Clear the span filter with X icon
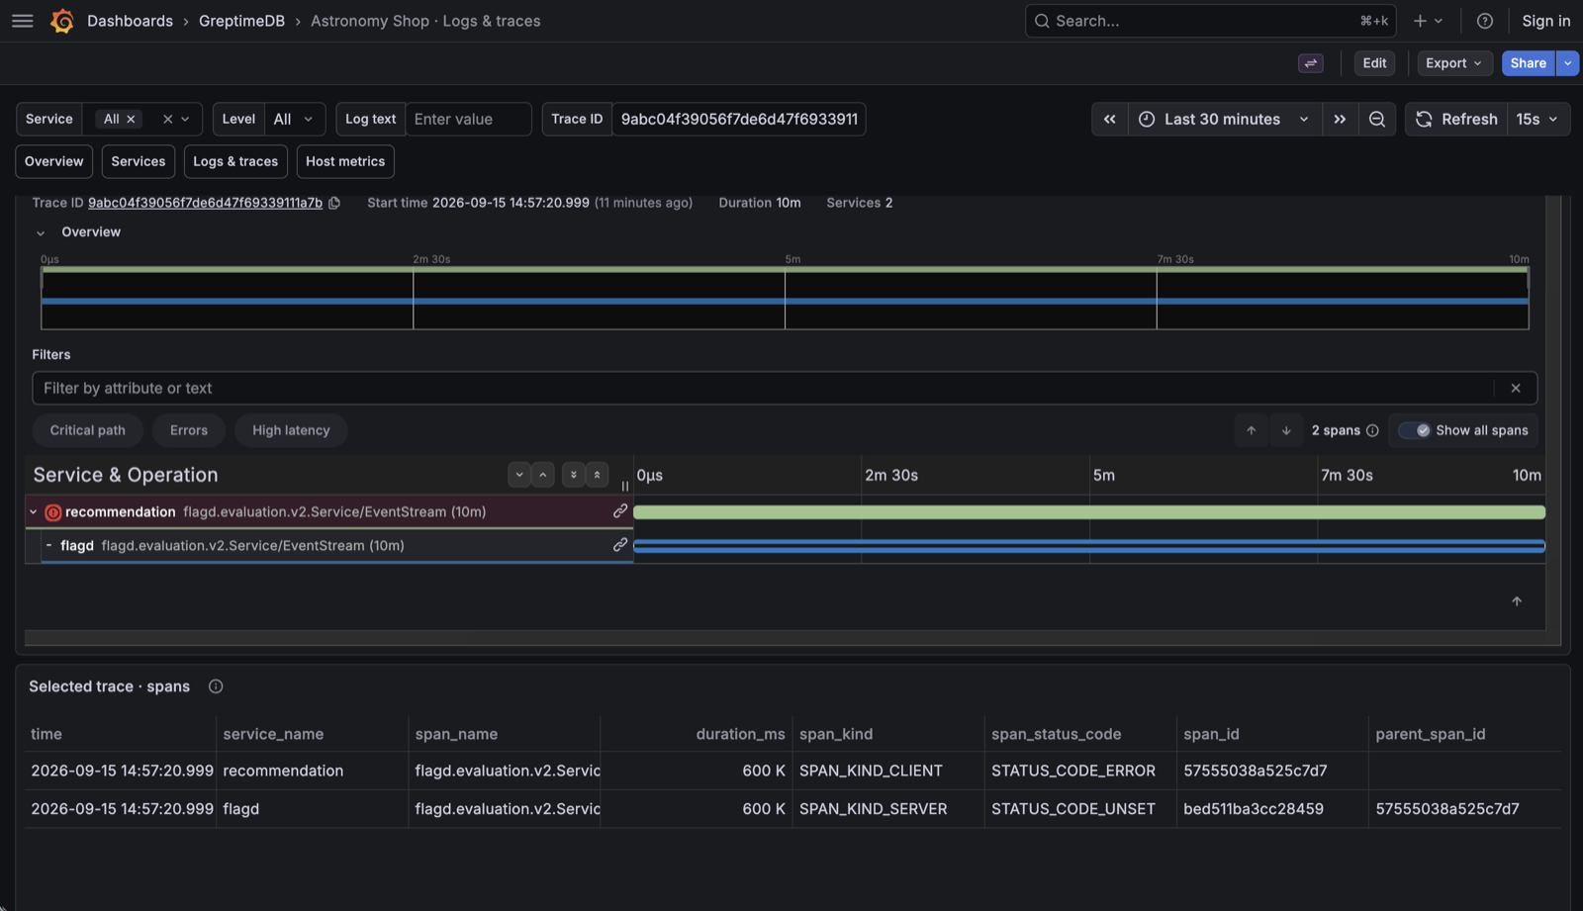Viewport: 1583px width, 911px height. point(1515,388)
